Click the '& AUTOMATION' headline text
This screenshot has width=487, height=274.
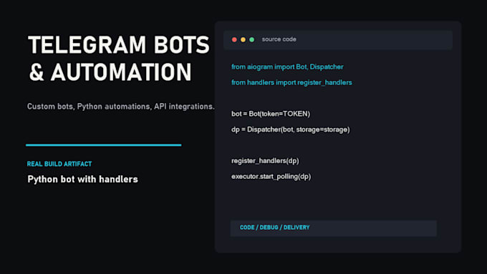(x=110, y=72)
